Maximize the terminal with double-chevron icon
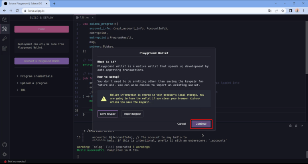The image size is (308, 164). coord(296,126)
